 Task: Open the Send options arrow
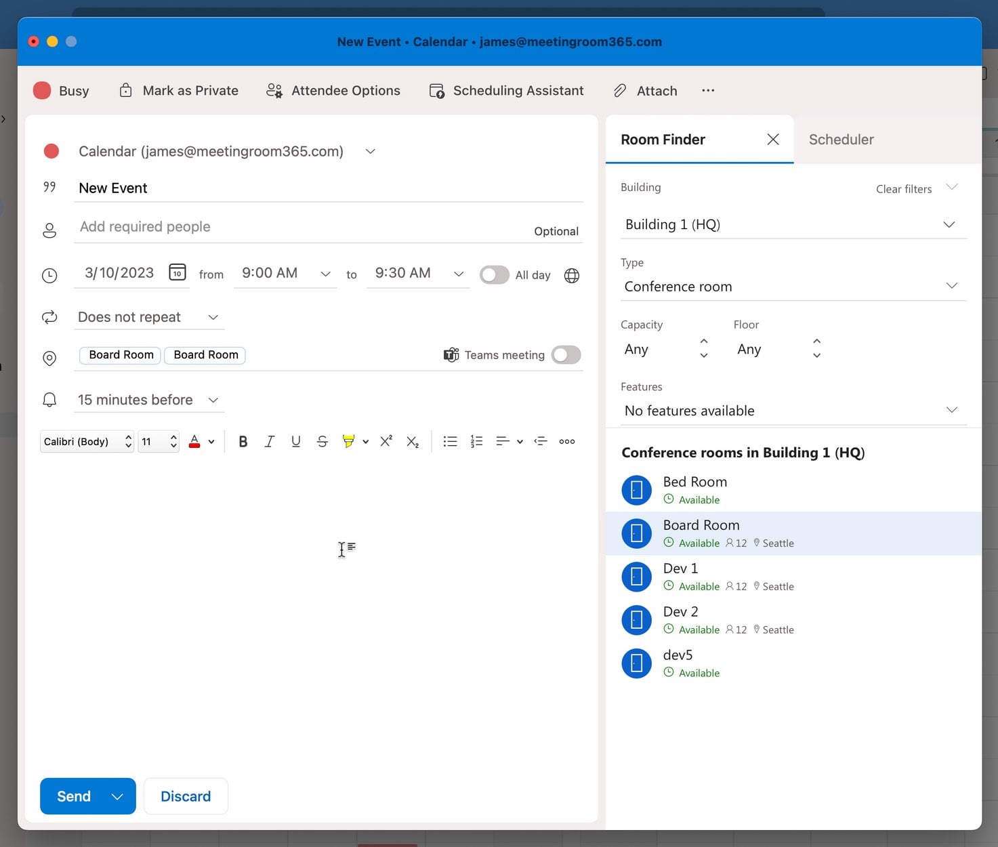coord(117,796)
